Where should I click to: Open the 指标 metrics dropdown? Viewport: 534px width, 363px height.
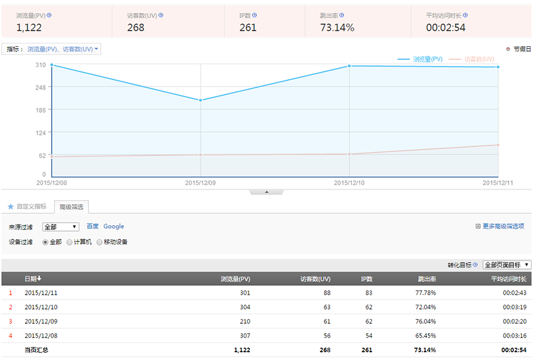click(51, 49)
